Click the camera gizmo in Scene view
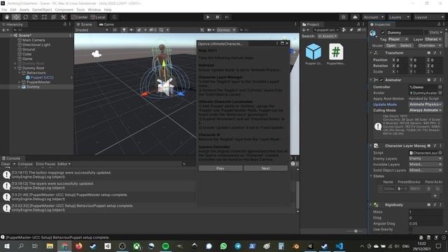Screen dimensions: 448x252 click(x=97, y=54)
